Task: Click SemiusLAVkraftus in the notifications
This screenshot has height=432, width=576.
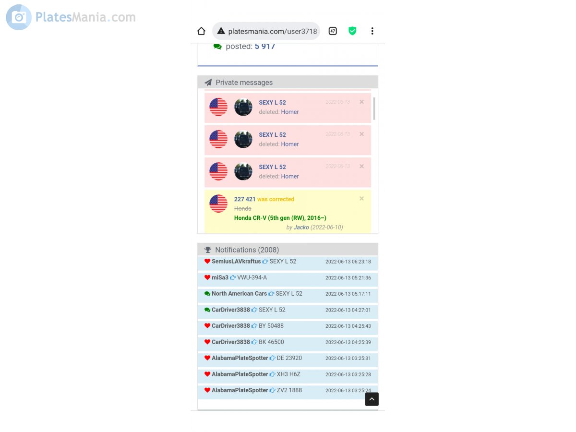Action: pos(236,262)
